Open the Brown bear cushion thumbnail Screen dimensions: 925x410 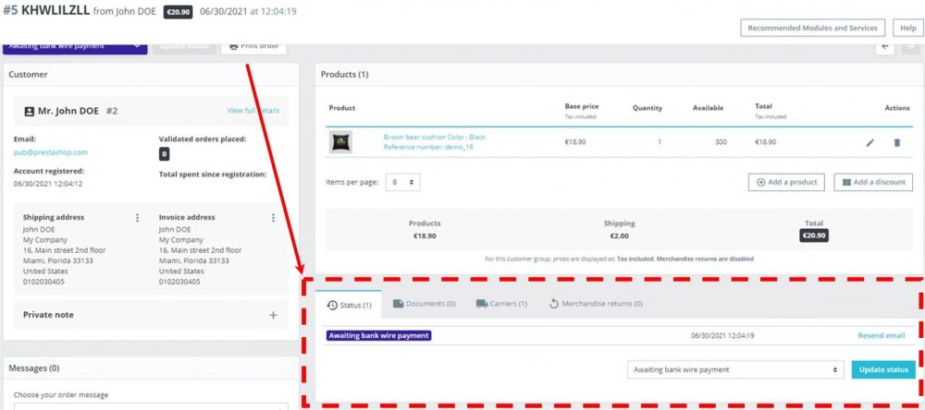(x=340, y=142)
